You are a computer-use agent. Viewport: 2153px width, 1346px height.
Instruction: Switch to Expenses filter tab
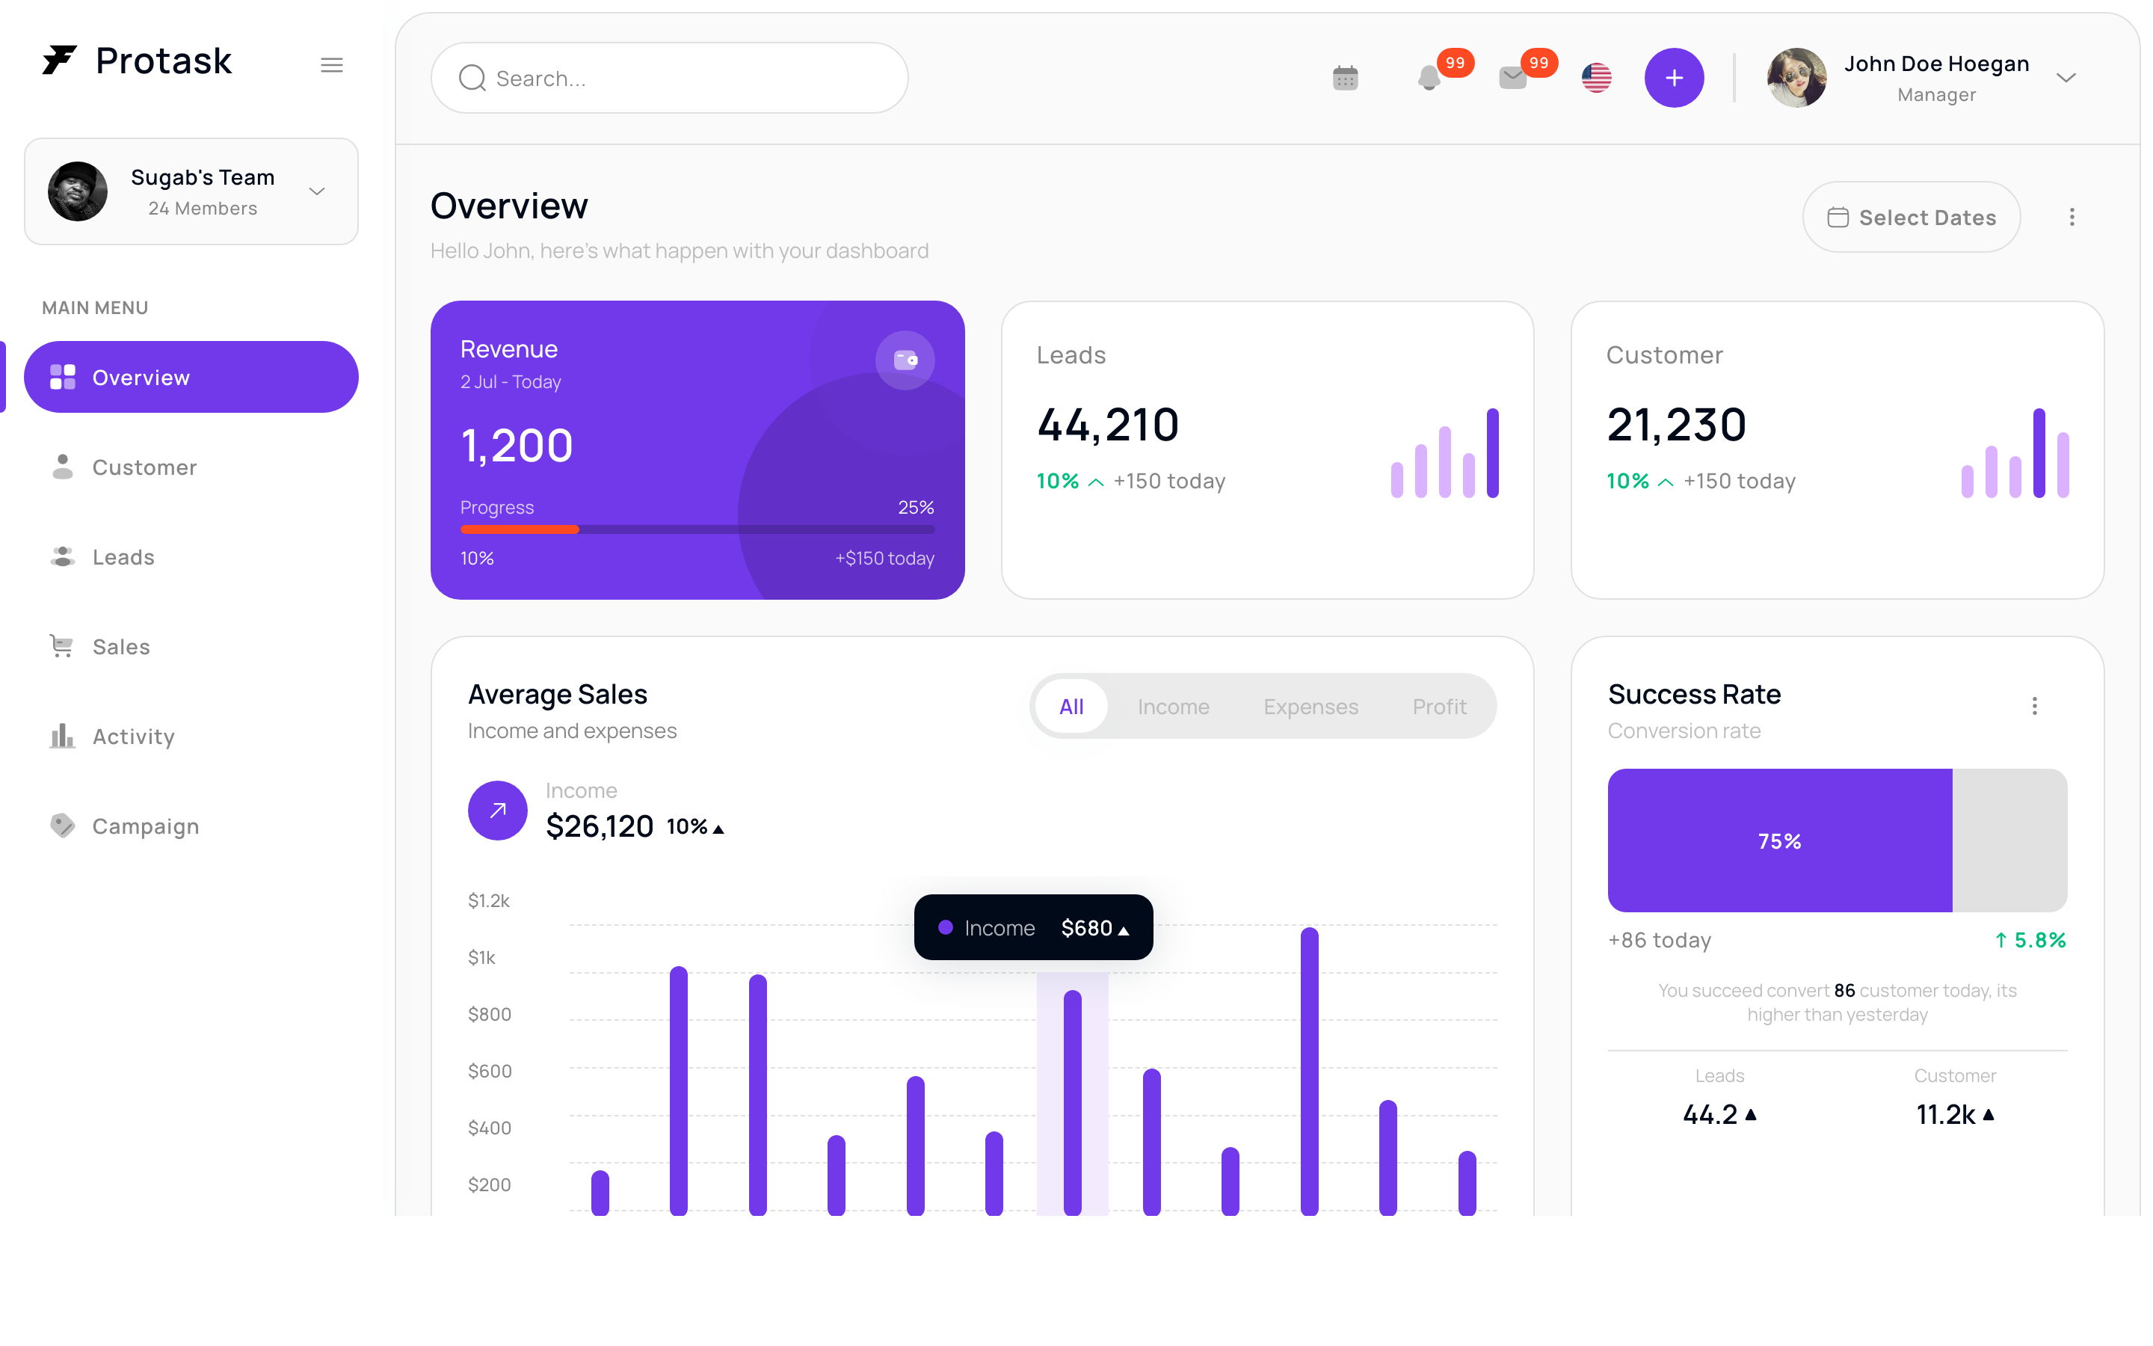point(1310,707)
